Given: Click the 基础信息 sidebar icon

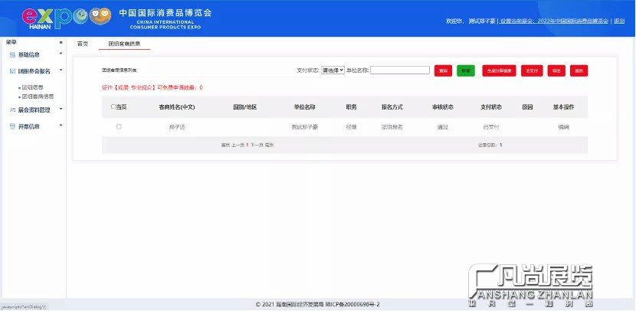Looking at the screenshot, I should pos(11,55).
